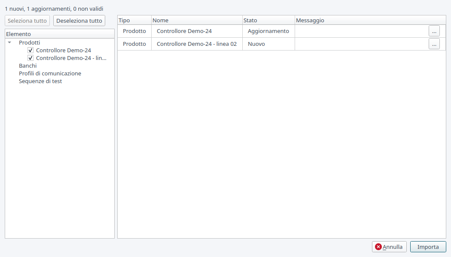Select Profili di comunicazione tree item
Screen dimensions: 451x257
pyautogui.click(x=50, y=73)
